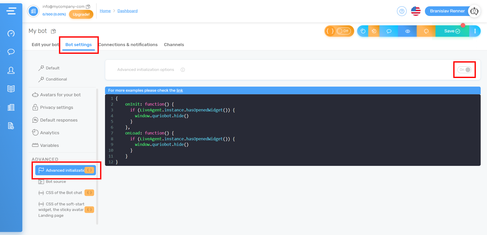Click the chat bubble icon in left sidebar
This screenshot has height=235, width=487.
click(x=11, y=52)
